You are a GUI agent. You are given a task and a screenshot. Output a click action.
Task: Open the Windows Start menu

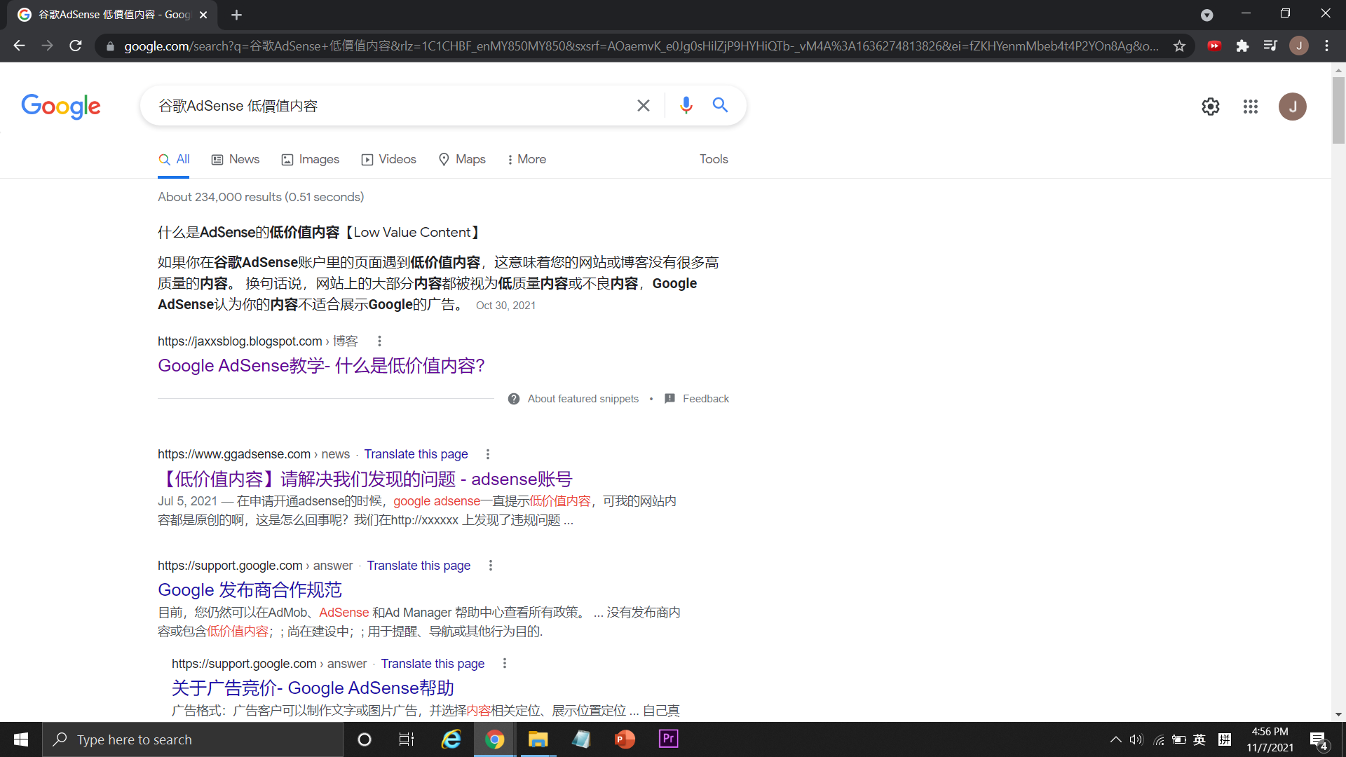coord(21,739)
